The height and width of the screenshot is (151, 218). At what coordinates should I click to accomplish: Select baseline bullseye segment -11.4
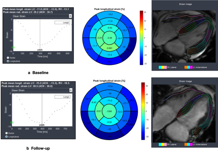[110, 55]
